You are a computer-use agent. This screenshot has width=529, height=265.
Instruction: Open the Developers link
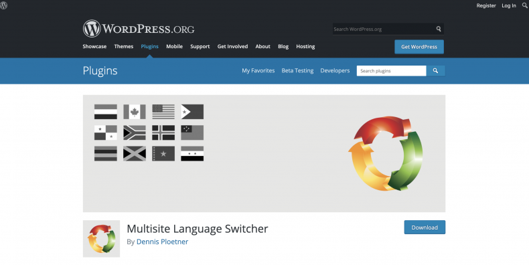(335, 70)
